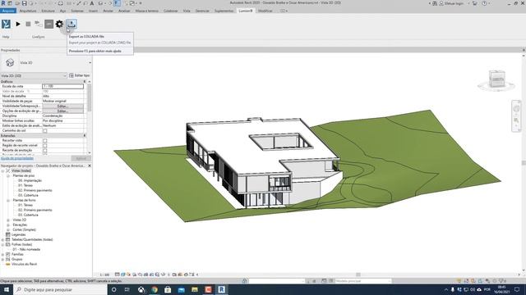526x295 pixels.
Task: Expand 'Vistas 3D' tree node
Action: click(x=8, y=220)
